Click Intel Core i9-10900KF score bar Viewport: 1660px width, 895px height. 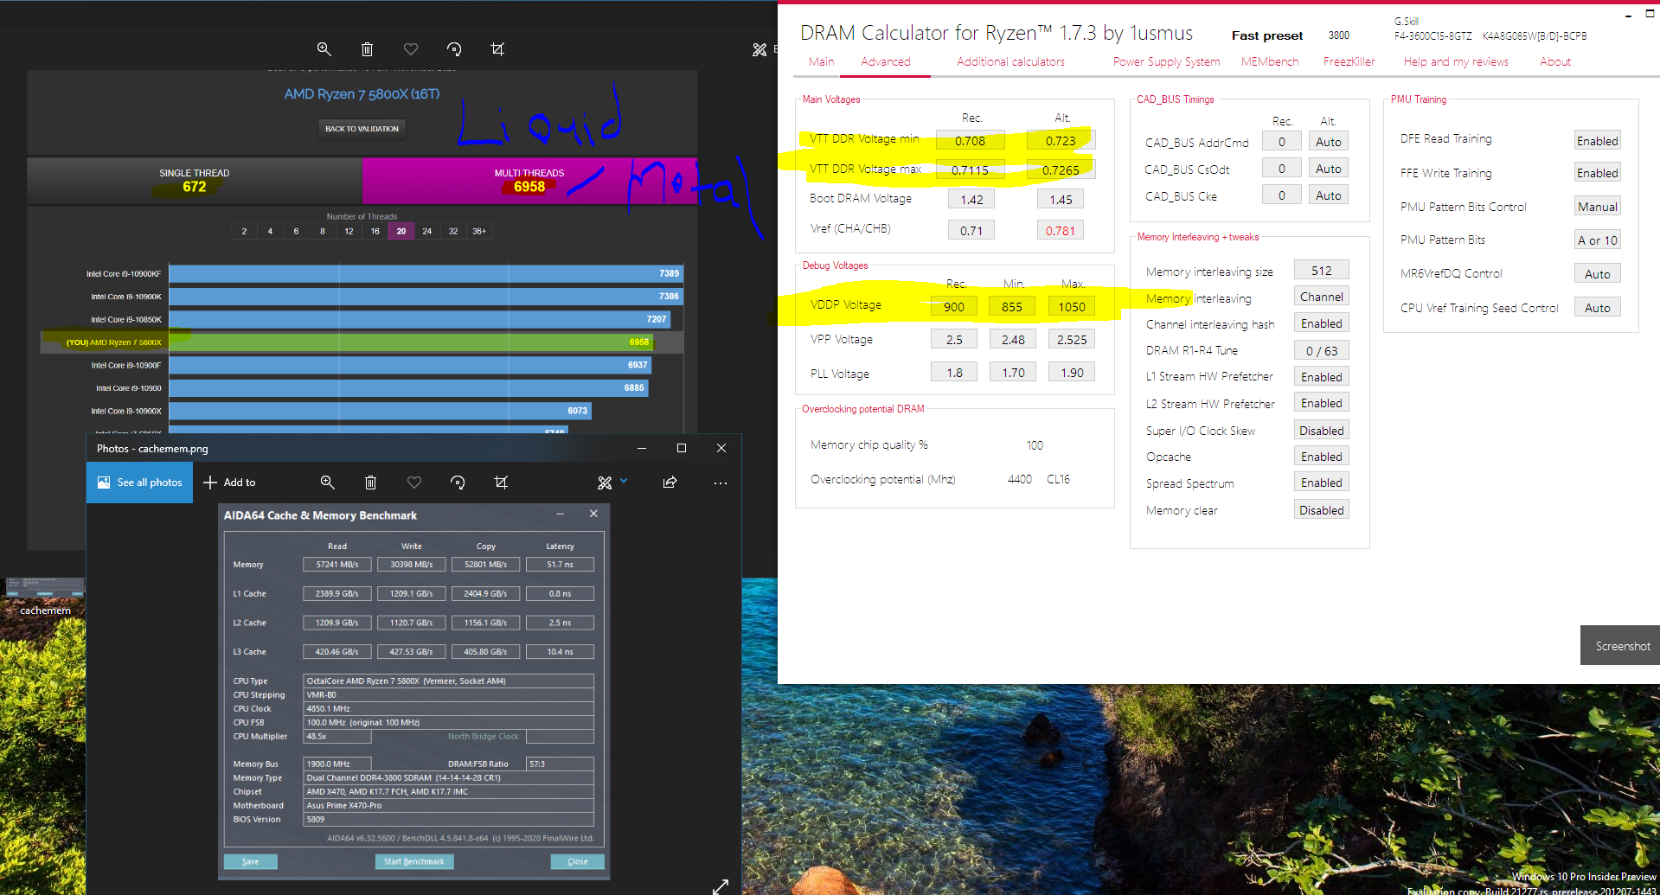[426, 273]
